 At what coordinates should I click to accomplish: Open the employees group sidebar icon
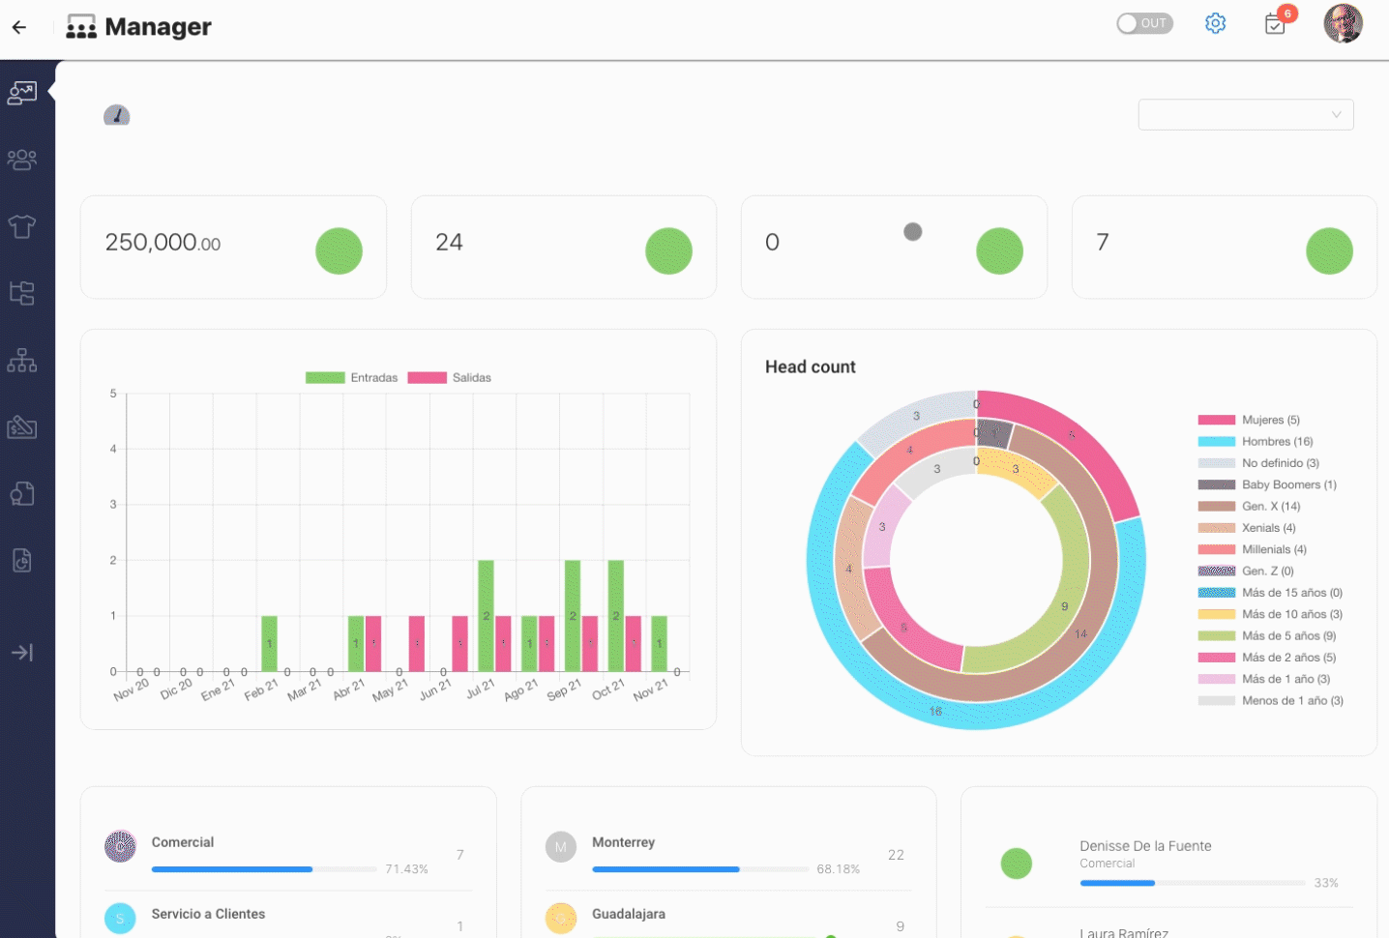pos(22,160)
